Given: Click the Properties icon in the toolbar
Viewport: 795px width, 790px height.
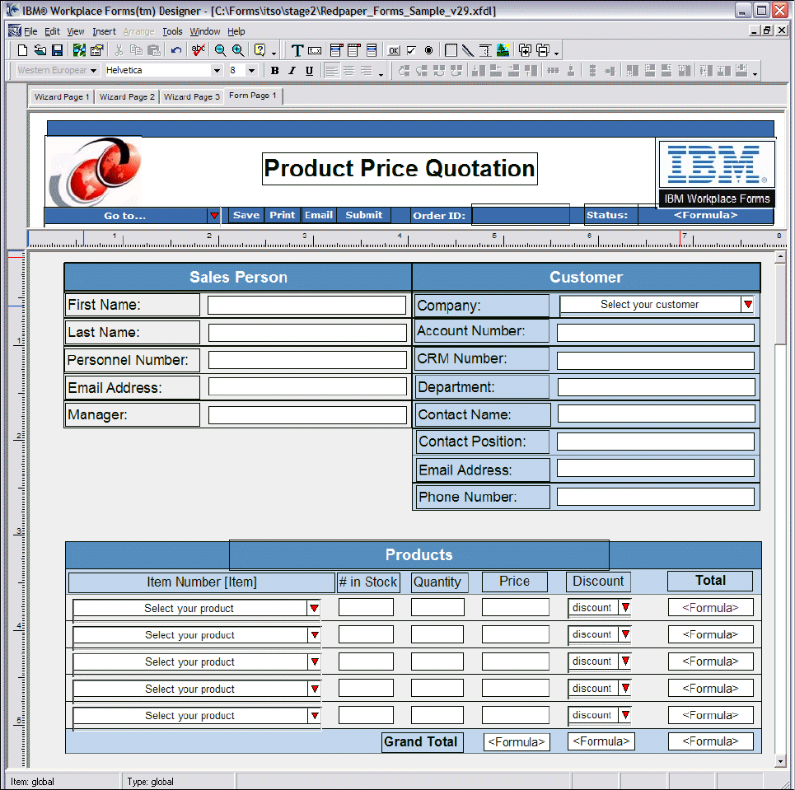Looking at the screenshot, I should [96, 50].
